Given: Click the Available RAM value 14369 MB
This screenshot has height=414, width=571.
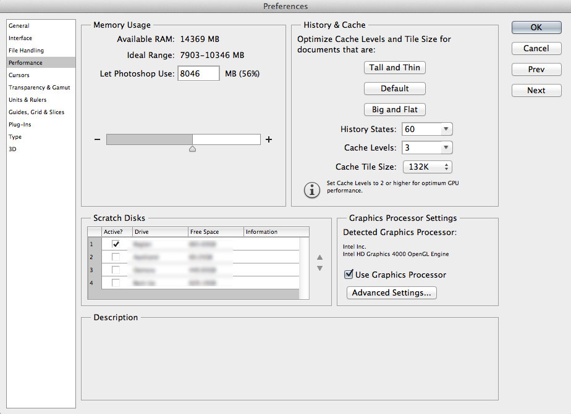Looking at the screenshot, I should coord(200,39).
